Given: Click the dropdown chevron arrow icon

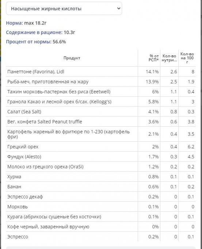Looking at the screenshot, I should [x=119, y=8].
